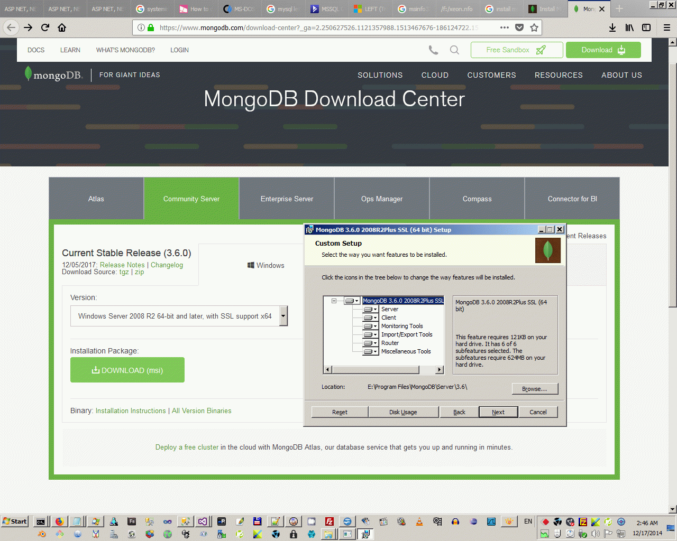
Task: Open the SOLUTIONS menu
Action: click(x=380, y=75)
